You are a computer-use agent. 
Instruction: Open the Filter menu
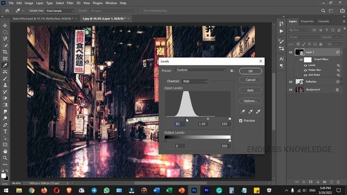(70, 3)
